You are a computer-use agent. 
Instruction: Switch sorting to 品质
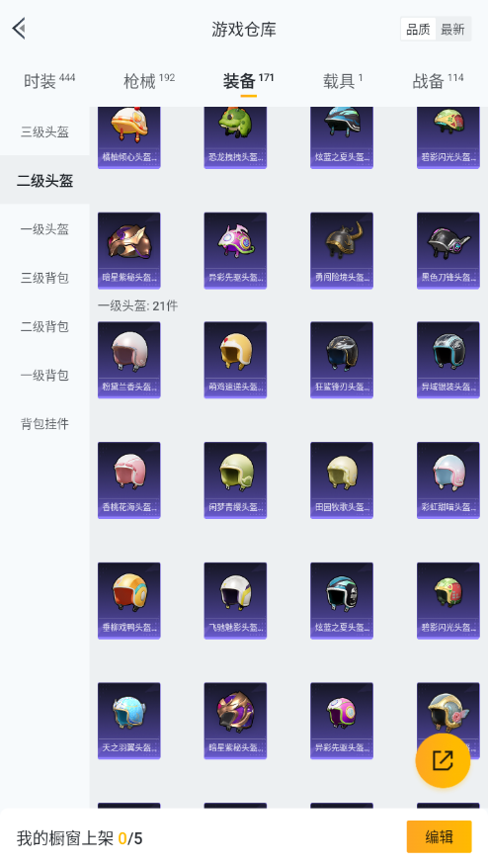(418, 30)
